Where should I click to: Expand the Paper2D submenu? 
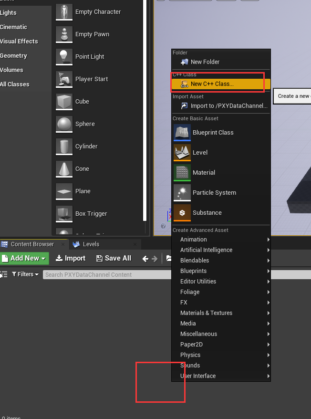tap(221, 345)
